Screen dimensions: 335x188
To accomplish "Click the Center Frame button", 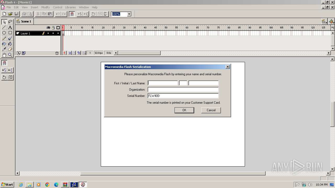I will (x=64, y=53).
